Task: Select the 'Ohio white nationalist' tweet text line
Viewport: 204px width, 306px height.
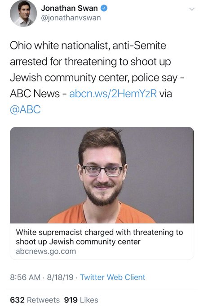Action: coord(88,45)
